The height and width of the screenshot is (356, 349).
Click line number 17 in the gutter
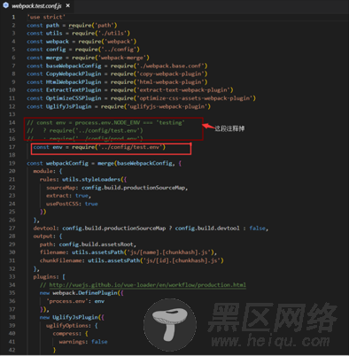coord(12,147)
